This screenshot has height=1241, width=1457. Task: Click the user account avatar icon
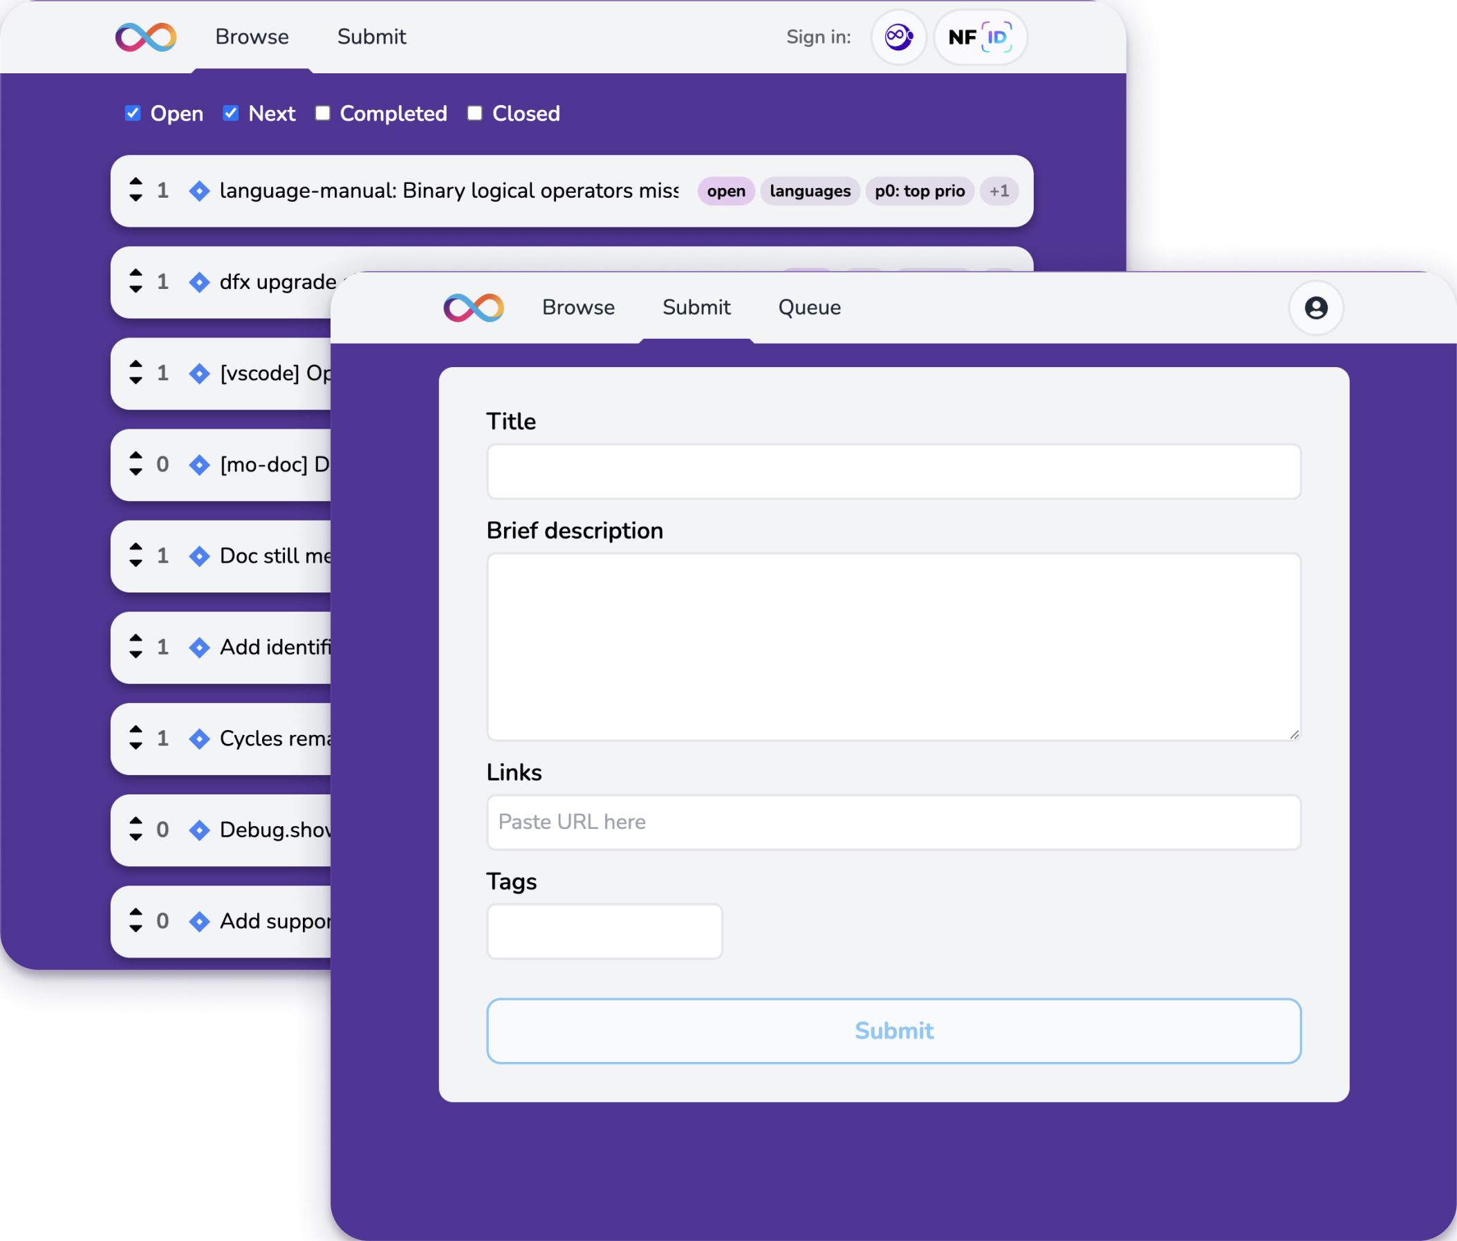pos(1314,308)
